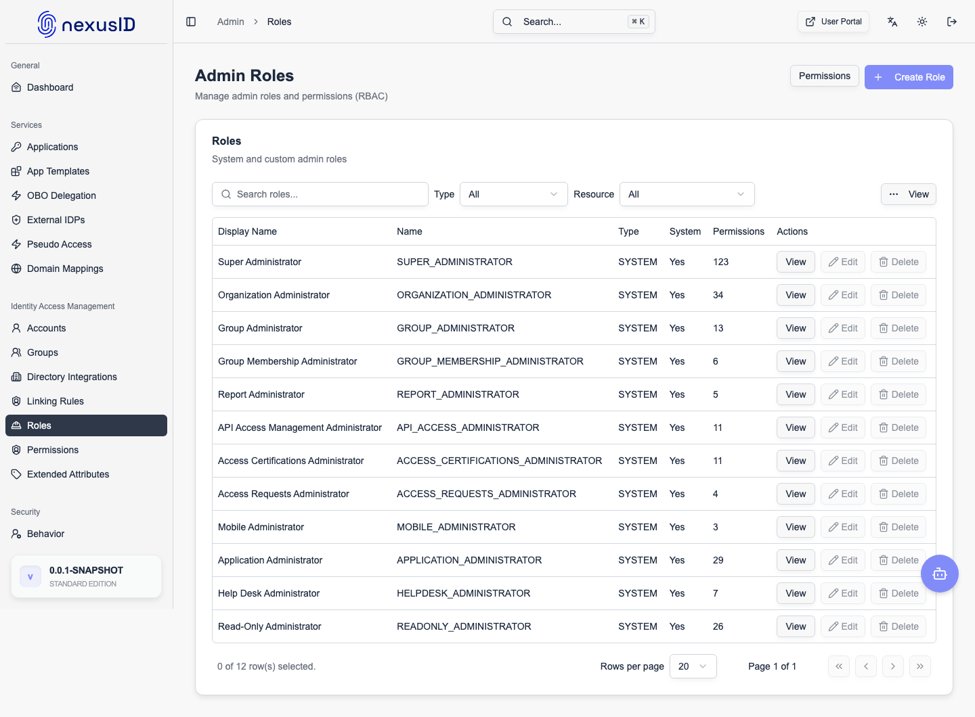The image size is (975, 717).
Task: Open the View column options button
Action: 909,194
